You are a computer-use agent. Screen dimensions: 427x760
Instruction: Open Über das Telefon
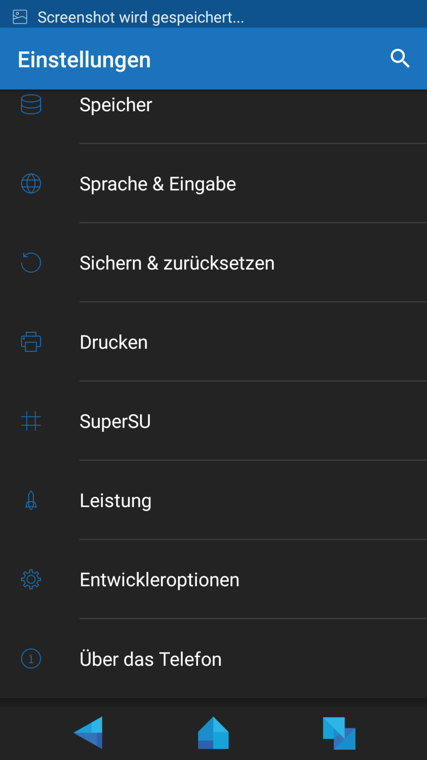(150, 659)
